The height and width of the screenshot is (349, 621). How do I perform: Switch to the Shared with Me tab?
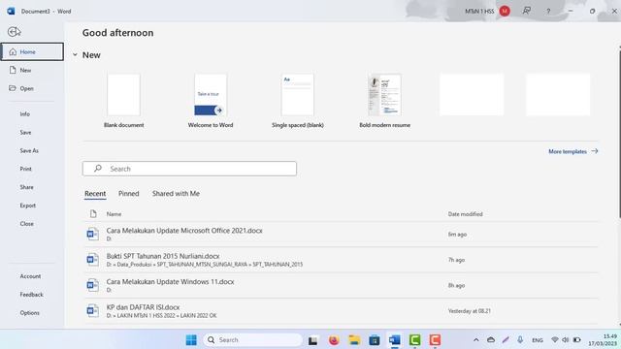click(176, 194)
